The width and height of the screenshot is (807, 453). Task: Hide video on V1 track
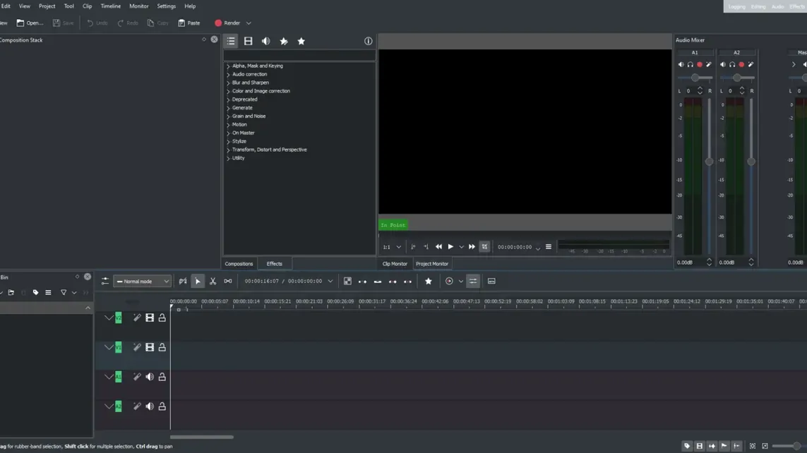point(149,348)
